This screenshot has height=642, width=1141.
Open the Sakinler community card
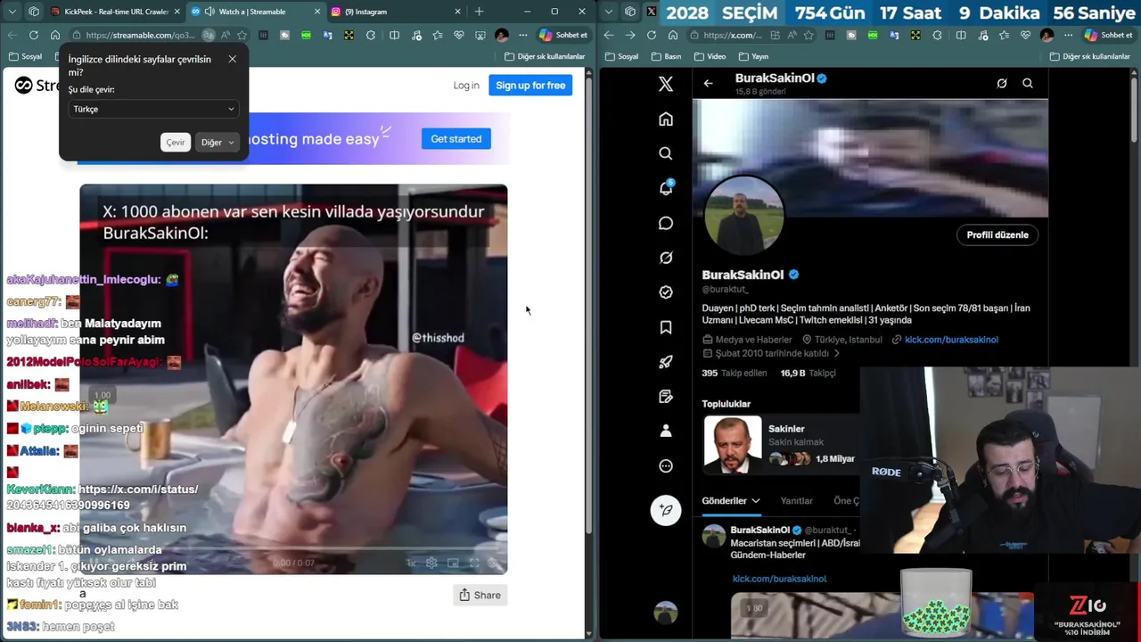click(x=780, y=443)
